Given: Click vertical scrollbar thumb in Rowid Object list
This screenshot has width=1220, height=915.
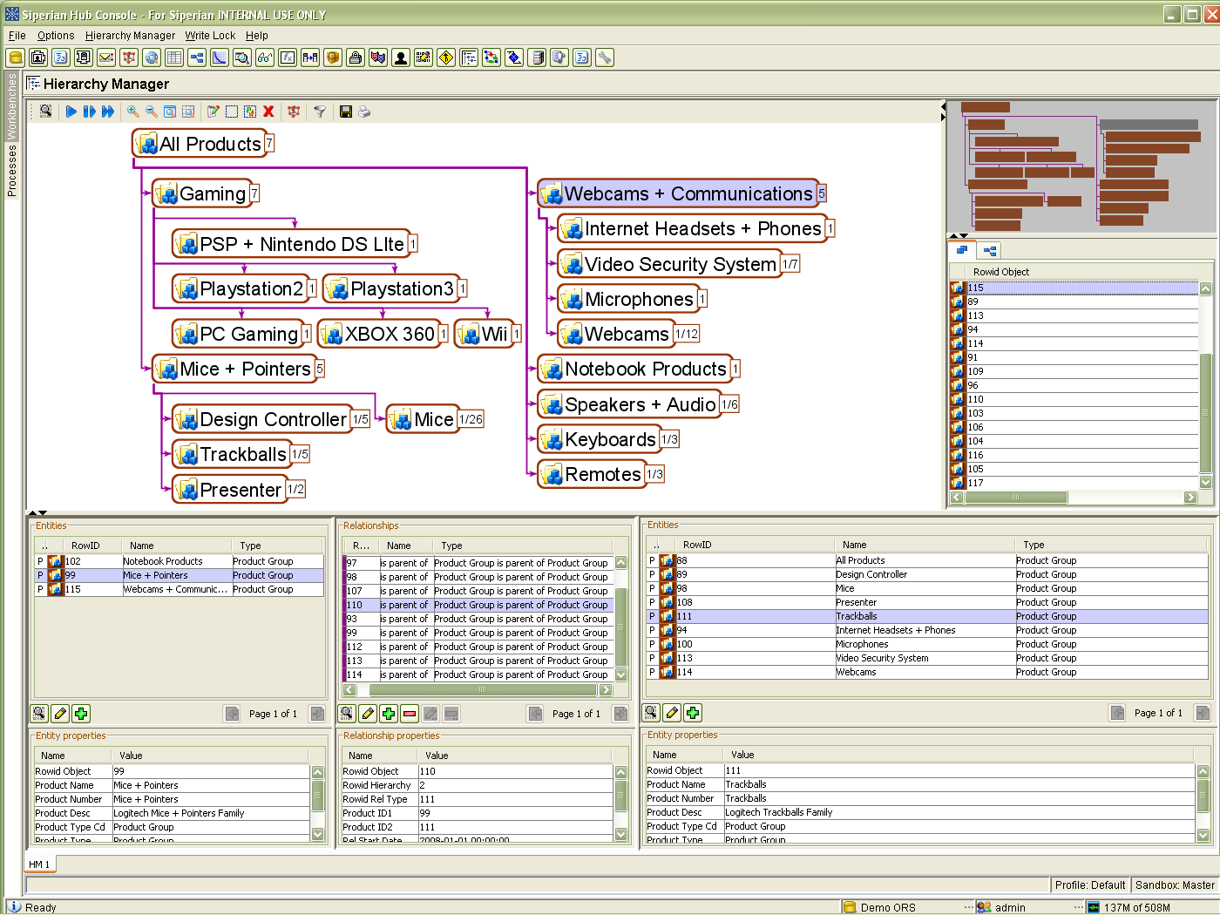Looking at the screenshot, I should click(1206, 413).
